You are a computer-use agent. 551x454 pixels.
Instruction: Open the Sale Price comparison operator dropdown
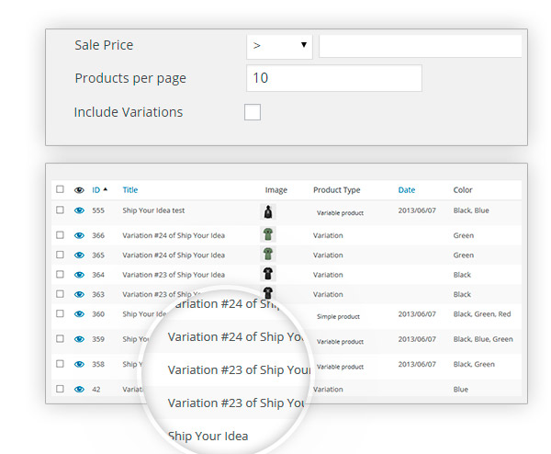tap(279, 46)
